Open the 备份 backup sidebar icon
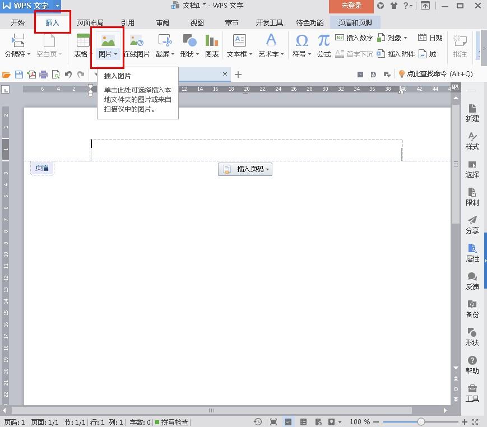Screen dimensions: 487x427 tap(472, 309)
